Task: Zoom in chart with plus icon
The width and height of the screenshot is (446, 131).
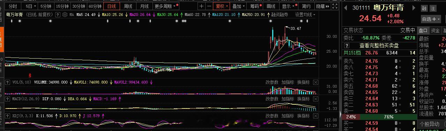Action: 202,6
